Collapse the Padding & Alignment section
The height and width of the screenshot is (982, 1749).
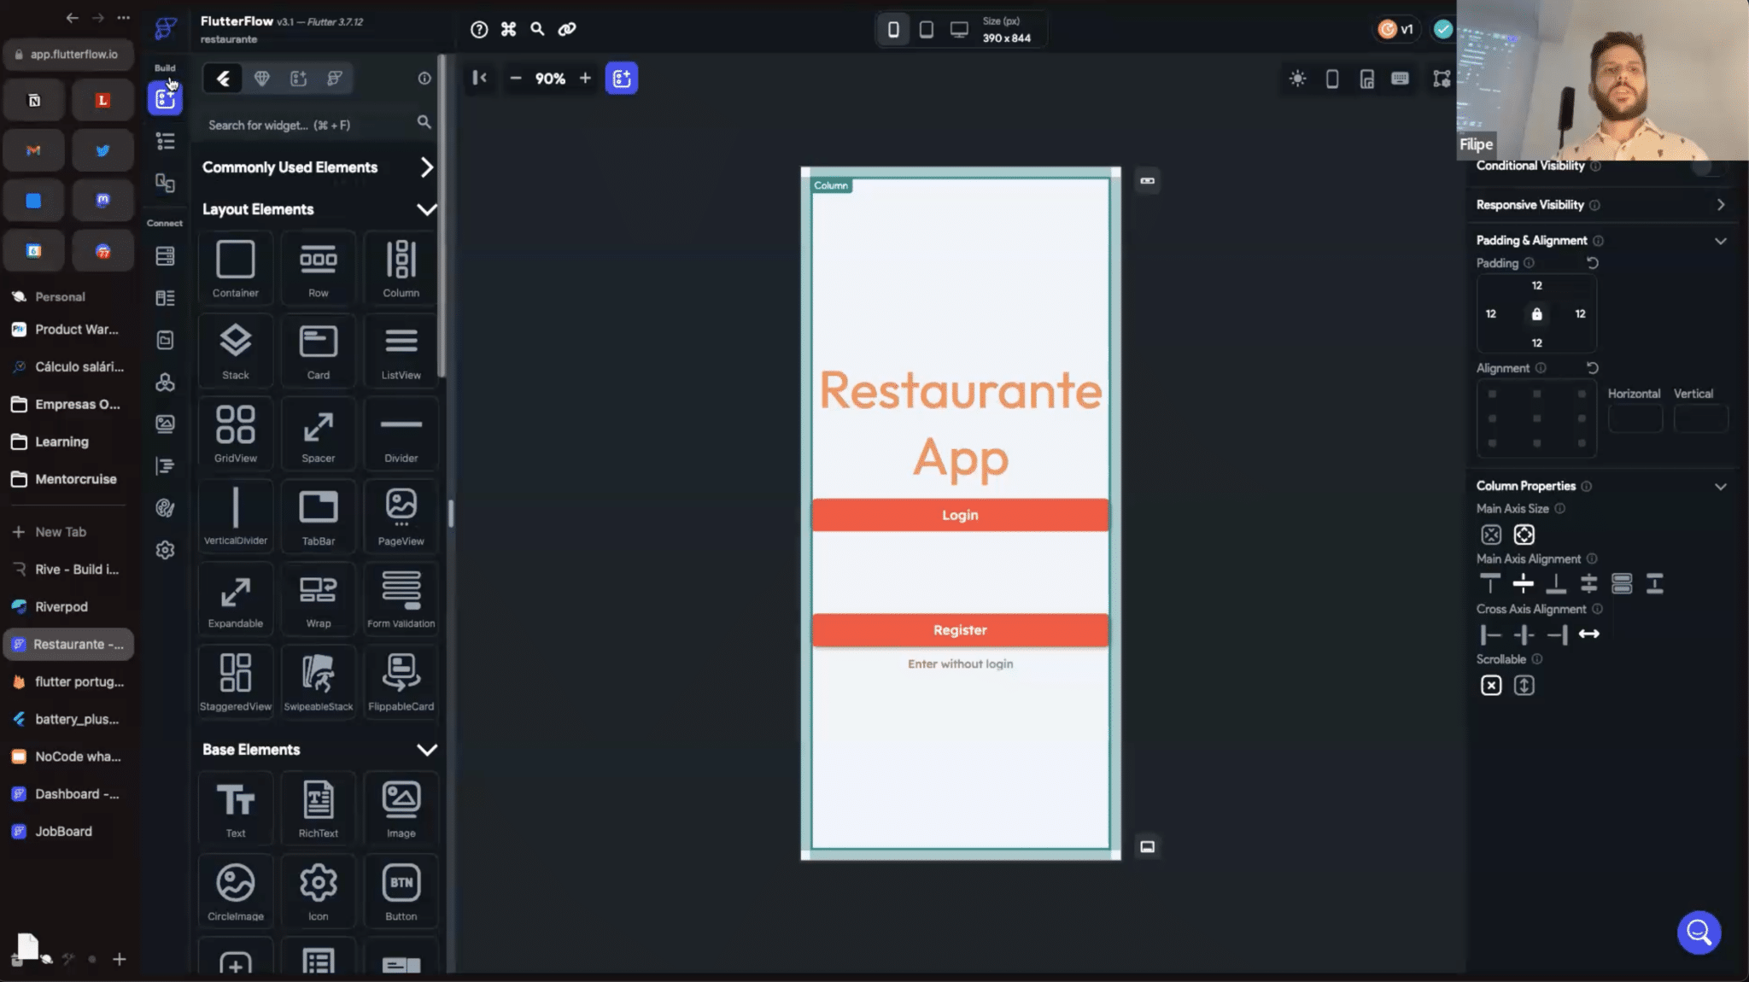[1721, 241]
